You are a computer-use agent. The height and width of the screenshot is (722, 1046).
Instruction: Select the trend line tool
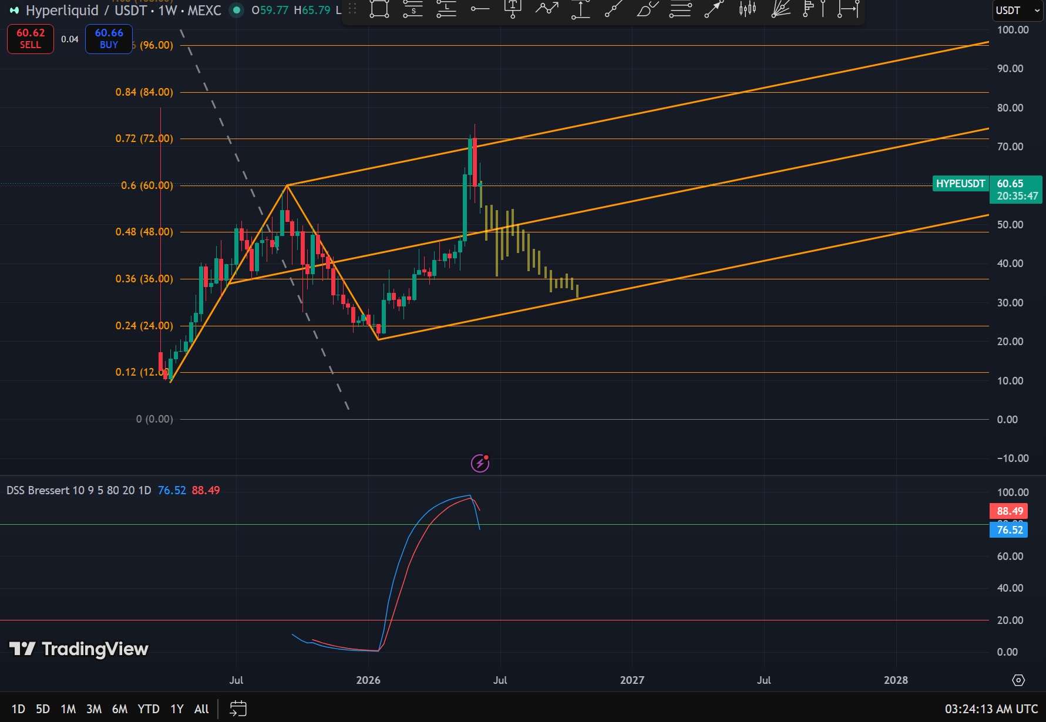tap(614, 9)
